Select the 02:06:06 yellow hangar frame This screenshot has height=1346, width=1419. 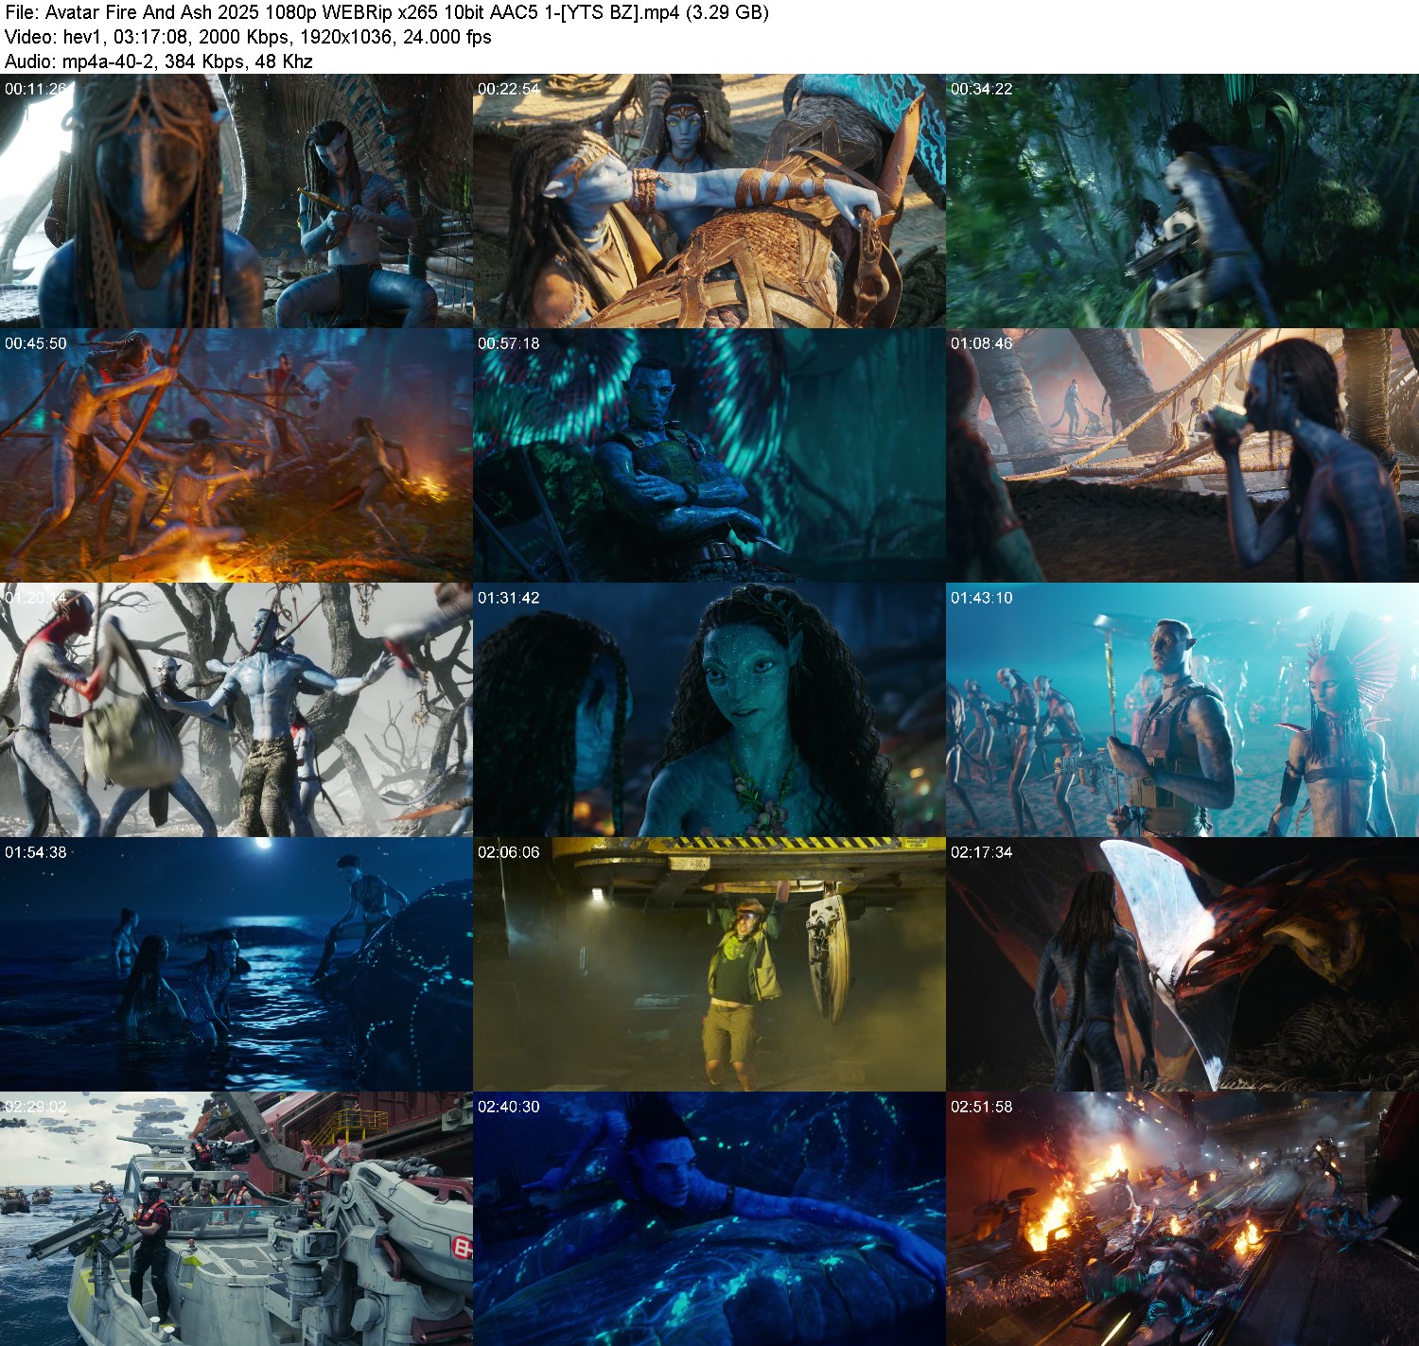709,965
